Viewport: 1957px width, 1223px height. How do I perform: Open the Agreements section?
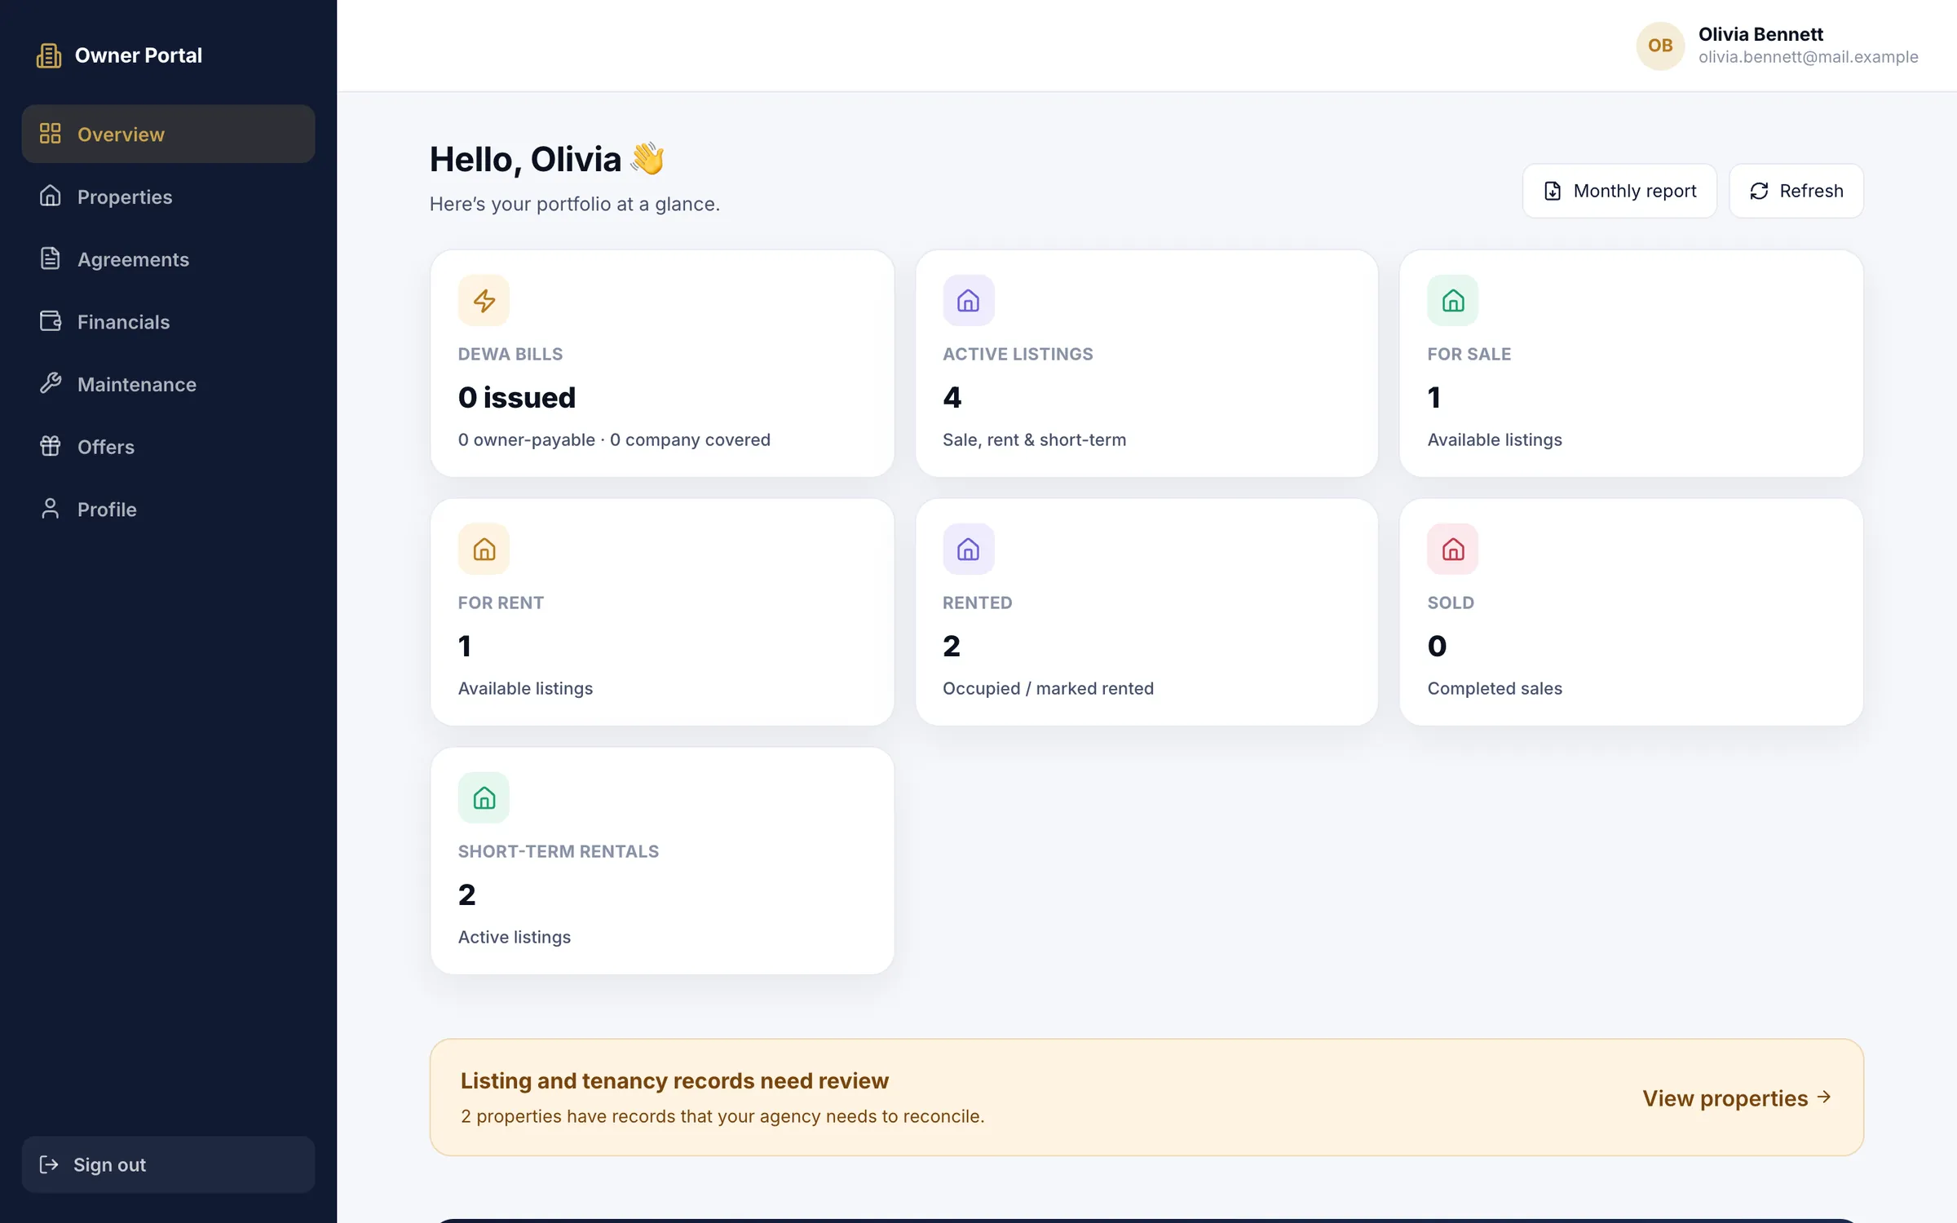click(168, 259)
